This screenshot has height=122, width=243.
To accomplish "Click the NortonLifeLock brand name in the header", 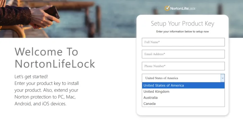I will pyautogui.click(x=183, y=8).
